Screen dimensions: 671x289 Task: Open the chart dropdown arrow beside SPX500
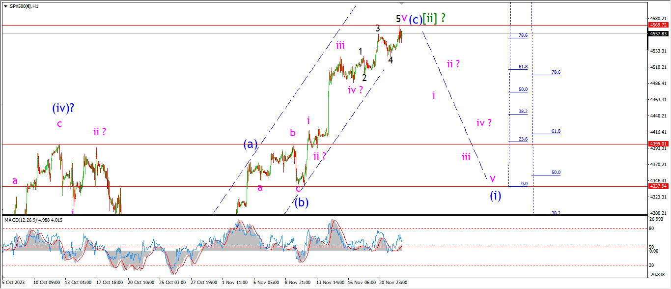pos(5,6)
